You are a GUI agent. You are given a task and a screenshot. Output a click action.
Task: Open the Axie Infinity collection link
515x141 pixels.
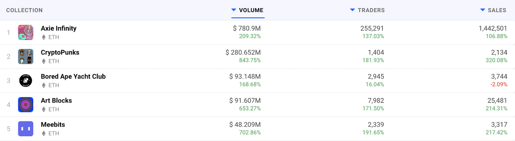click(x=58, y=28)
